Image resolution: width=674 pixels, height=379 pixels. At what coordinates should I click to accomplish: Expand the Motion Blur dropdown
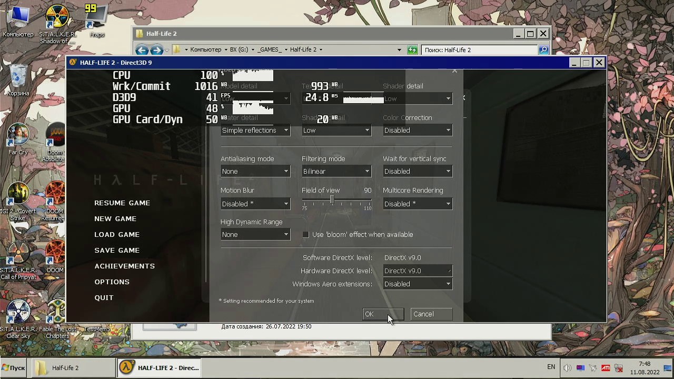(255, 204)
